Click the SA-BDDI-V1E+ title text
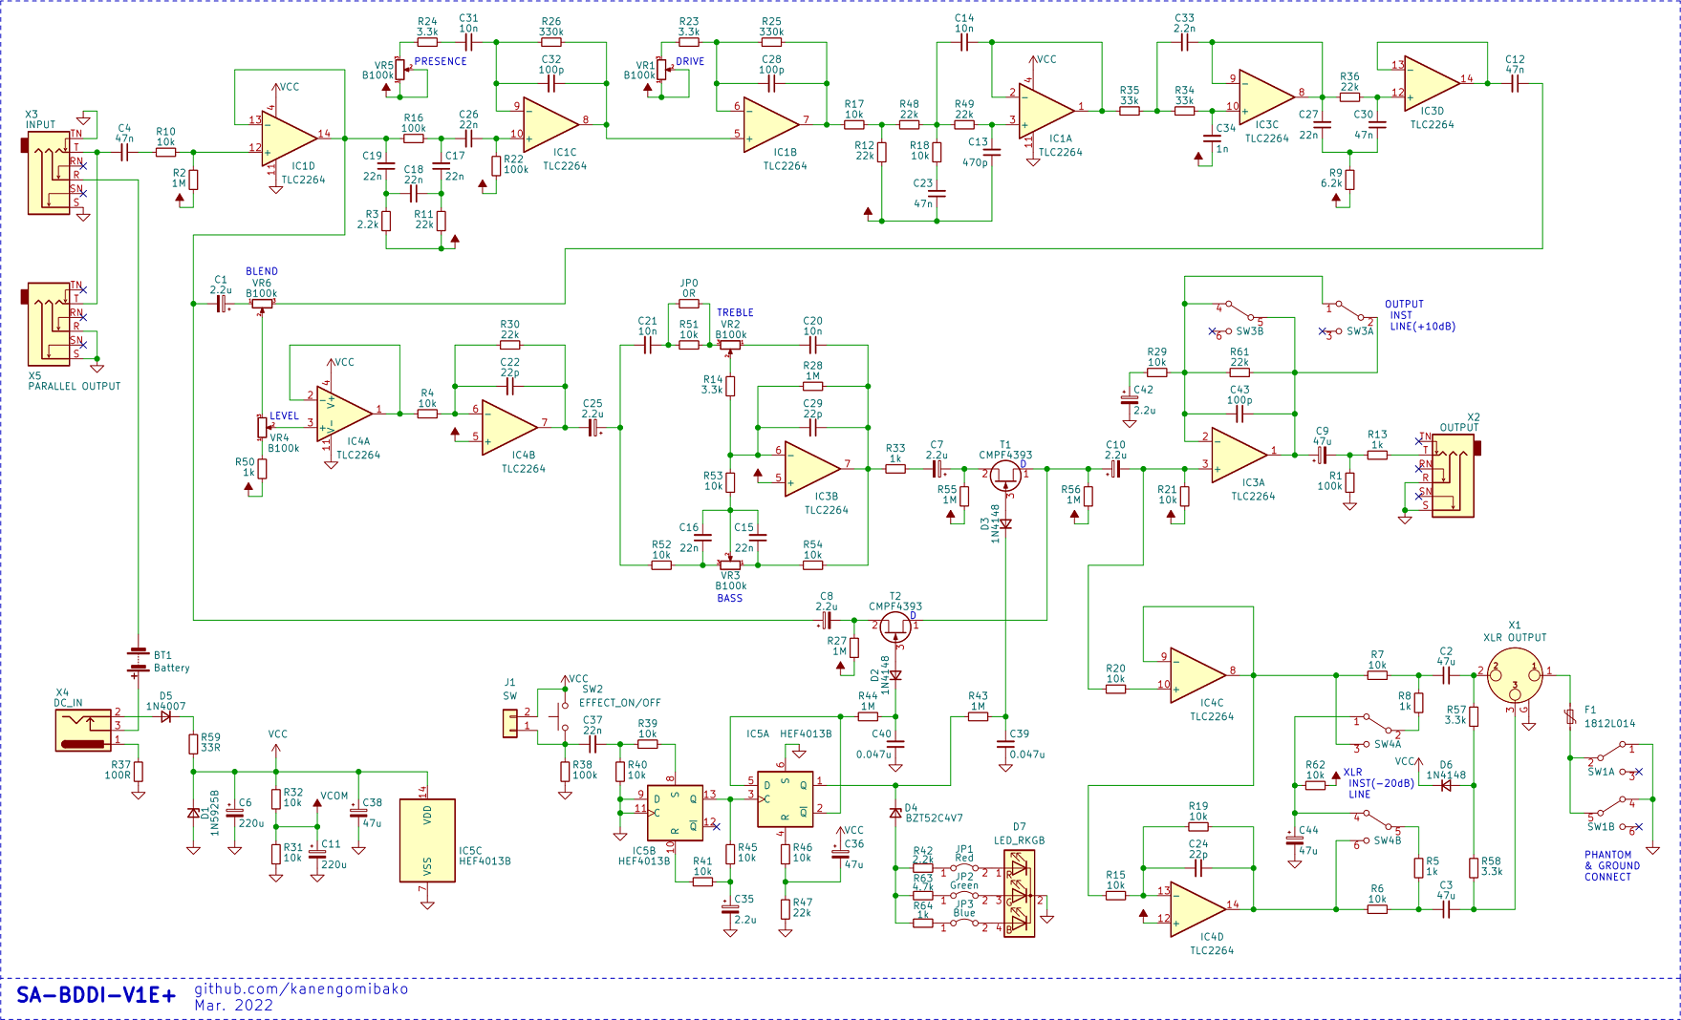The width and height of the screenshot is (1681, 1020). click(x=97, y=996)
